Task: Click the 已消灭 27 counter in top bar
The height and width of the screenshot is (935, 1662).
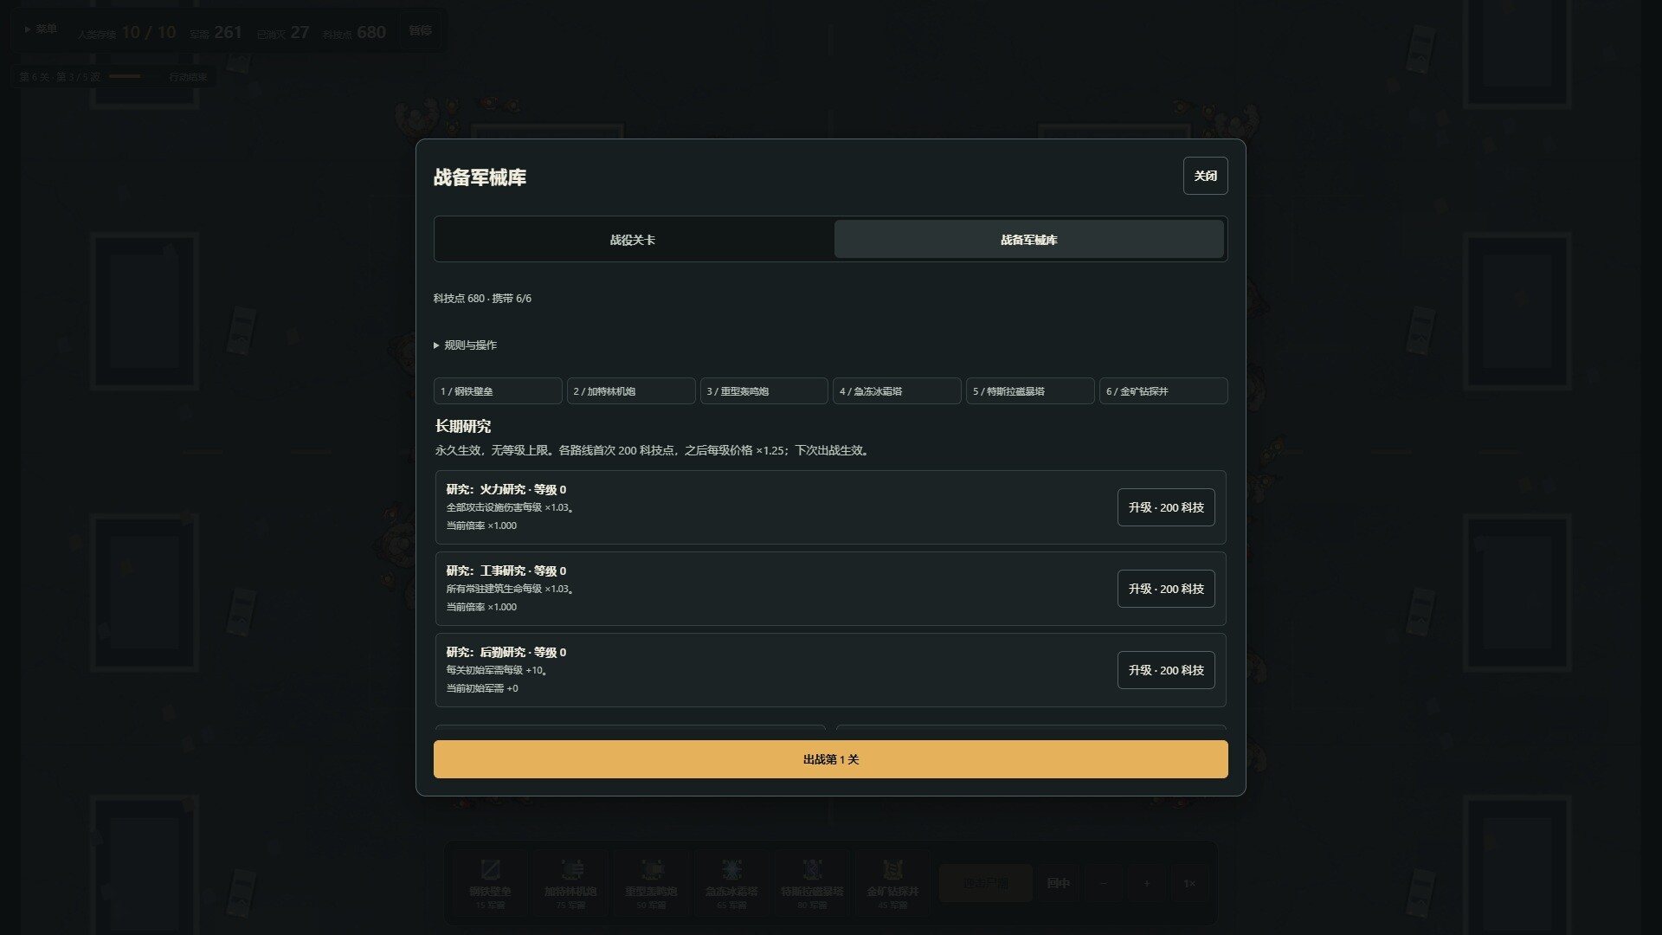Action: pos(283,33)
